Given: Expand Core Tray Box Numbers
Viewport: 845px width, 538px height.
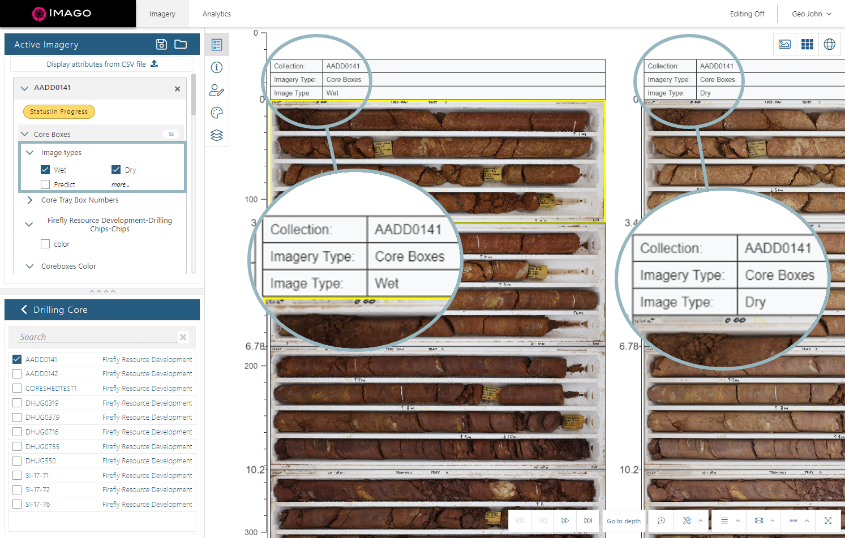Looking at the screenshot, I should pyautogui.click(x=30, y=200).
